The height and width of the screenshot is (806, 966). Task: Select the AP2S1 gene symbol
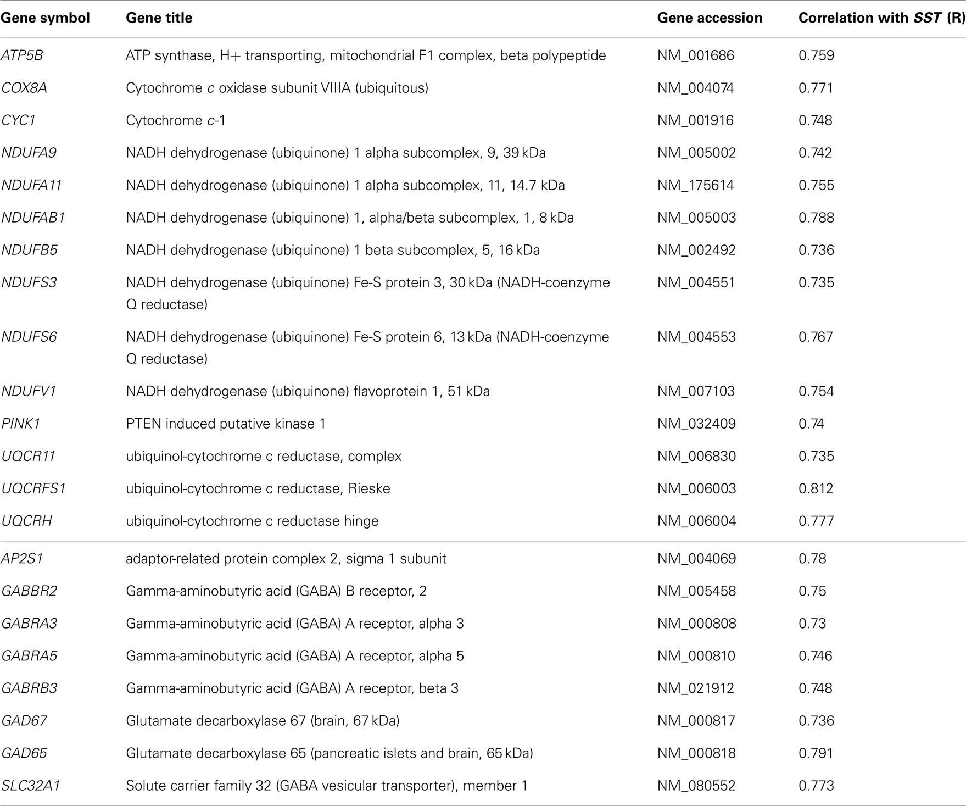[x=22, y=559]
